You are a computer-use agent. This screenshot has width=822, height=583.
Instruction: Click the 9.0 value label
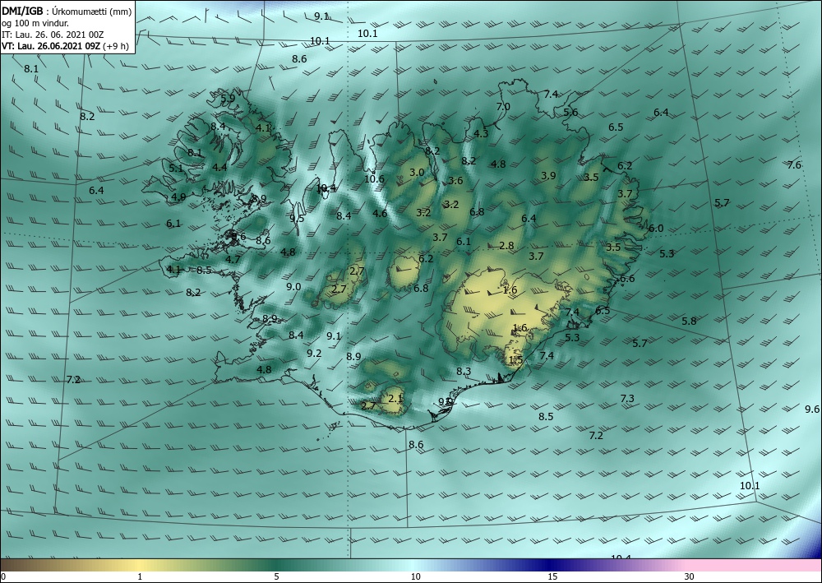pos(293,287)
